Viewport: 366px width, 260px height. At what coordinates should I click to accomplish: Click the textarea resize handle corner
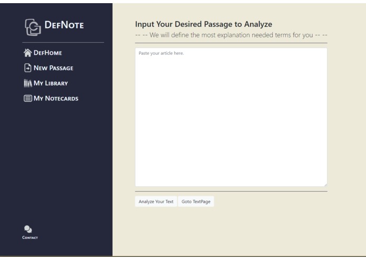[x=325, y=185]
